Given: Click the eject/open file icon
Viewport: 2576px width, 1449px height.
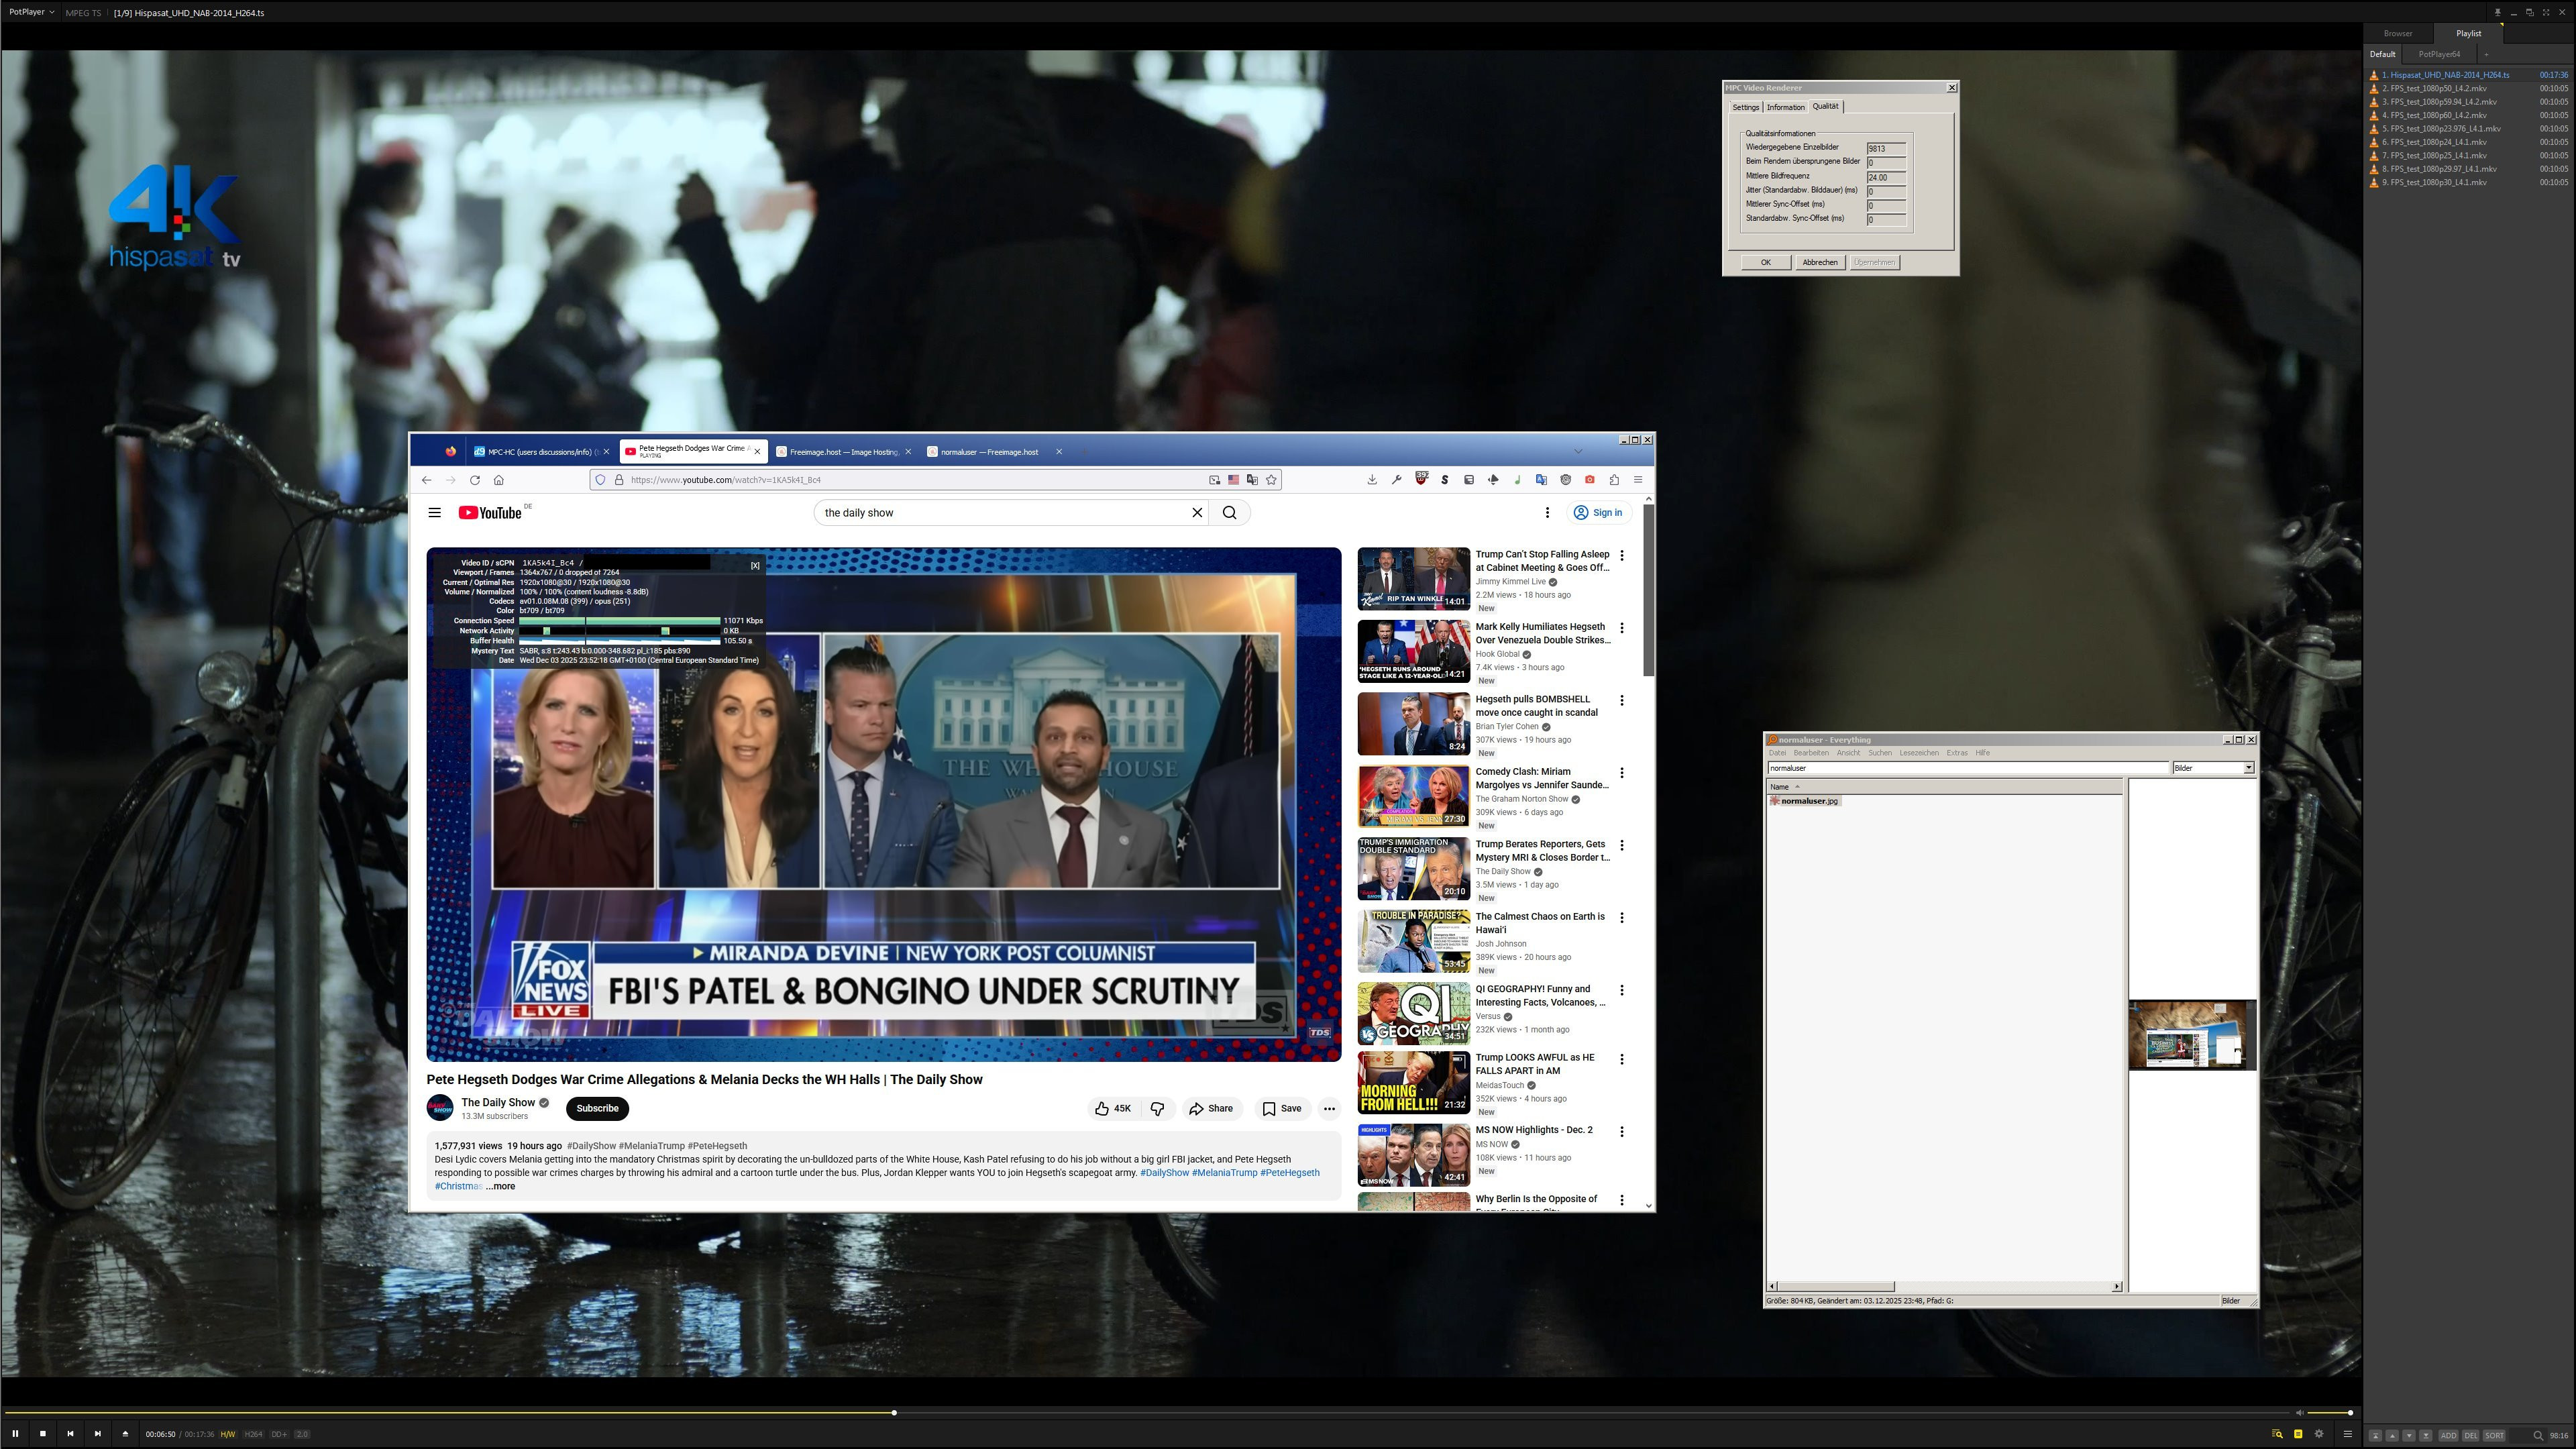Looking at the screenshot, I should point(125,1433).
